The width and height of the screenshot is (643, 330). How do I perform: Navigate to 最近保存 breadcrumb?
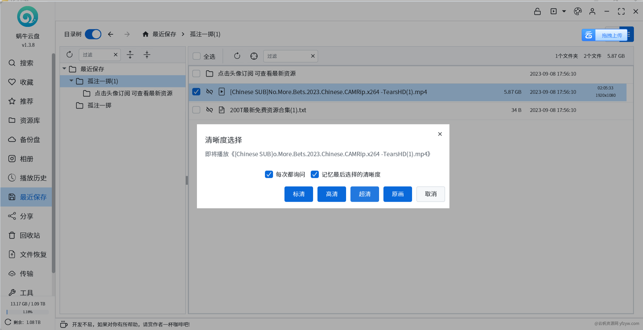[x=164, y=34]
